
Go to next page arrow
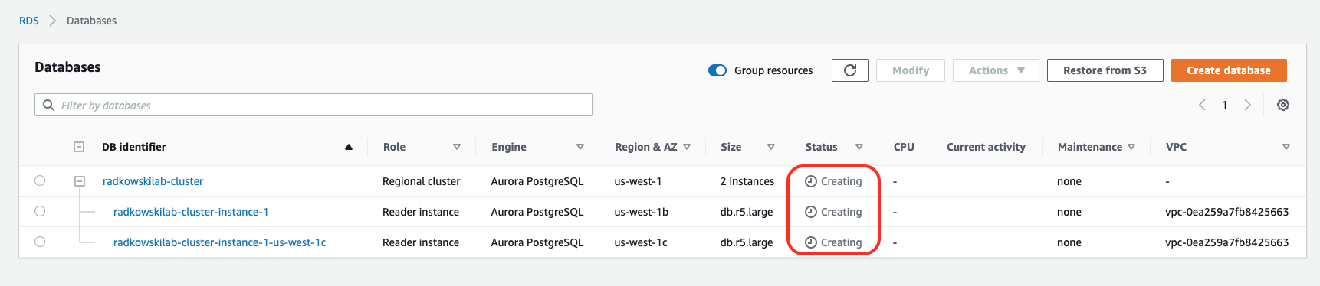(1247, 105)
